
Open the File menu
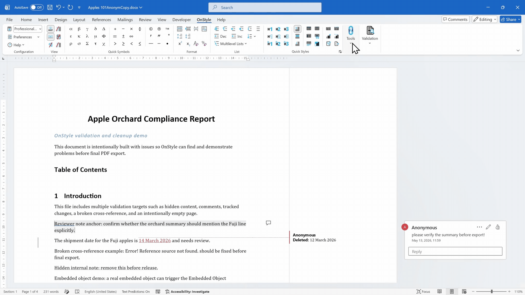9,20
